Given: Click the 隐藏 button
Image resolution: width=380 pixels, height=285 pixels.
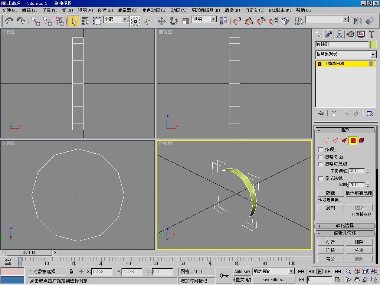Looking at the screenshot, I should (330, 193).
